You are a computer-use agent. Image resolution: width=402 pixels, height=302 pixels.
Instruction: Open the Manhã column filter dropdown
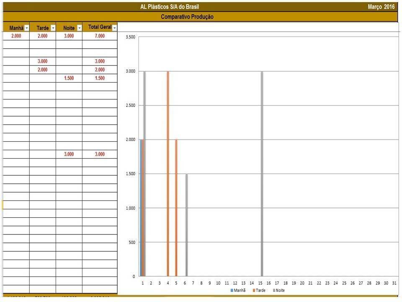click(27, 28)
